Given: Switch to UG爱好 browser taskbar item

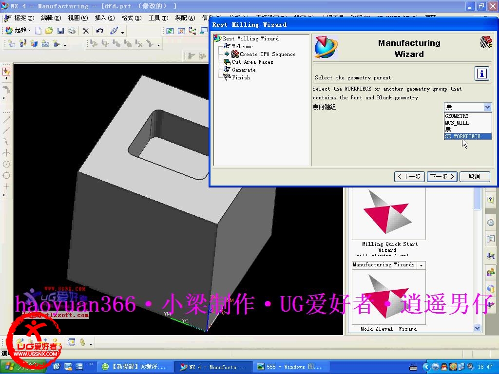Looking at the screenshot, I should coord(135,367).
